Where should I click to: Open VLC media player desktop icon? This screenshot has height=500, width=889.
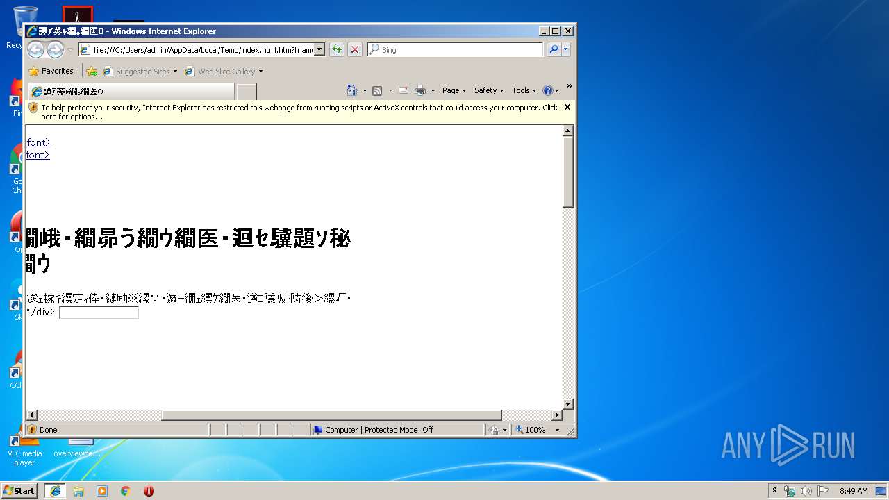[24, 448]
